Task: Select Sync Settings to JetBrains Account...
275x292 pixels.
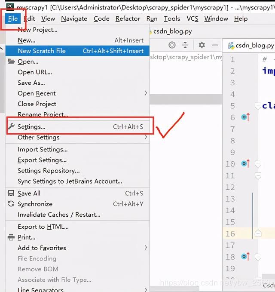Action: coord(77,181)
